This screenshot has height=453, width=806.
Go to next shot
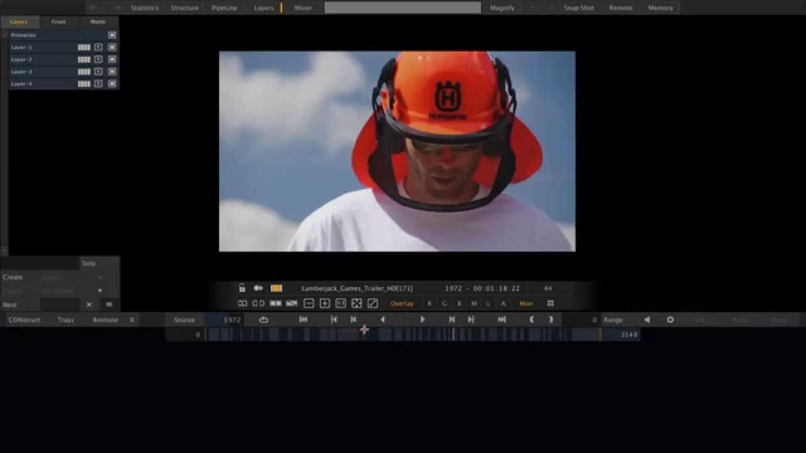coord(471,320)
